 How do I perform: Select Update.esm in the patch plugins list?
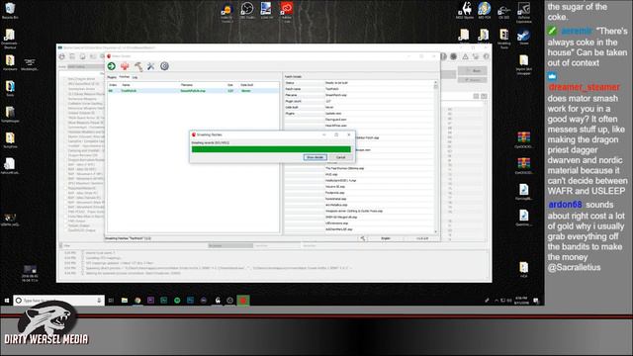333,114
